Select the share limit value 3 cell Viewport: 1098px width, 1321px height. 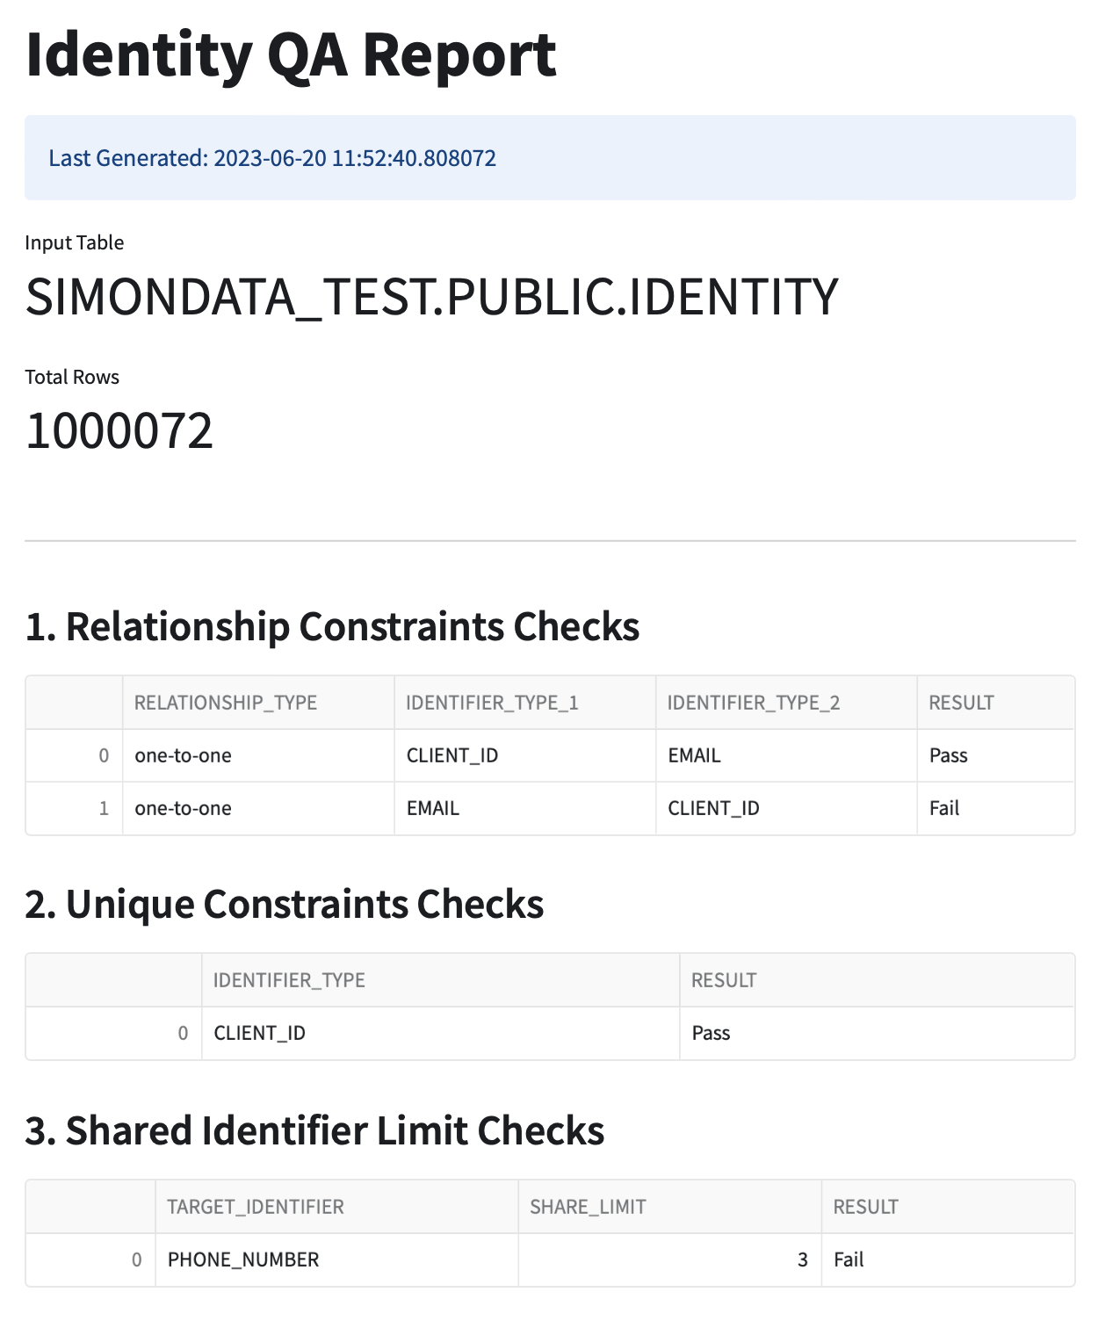point(802,1260)
